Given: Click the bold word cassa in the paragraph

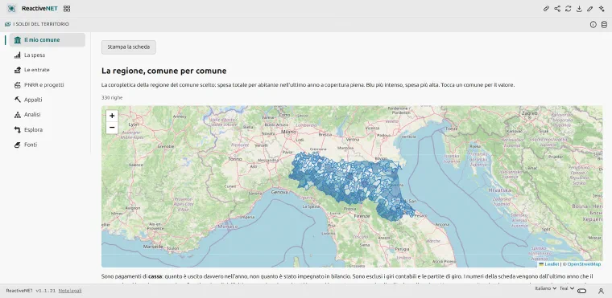Looking at the screenshot, I should point(154,276).
